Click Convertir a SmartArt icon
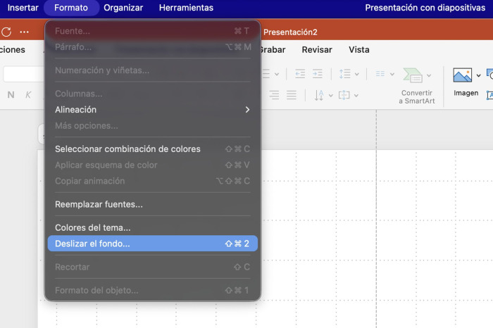 (x=413, y=75)
